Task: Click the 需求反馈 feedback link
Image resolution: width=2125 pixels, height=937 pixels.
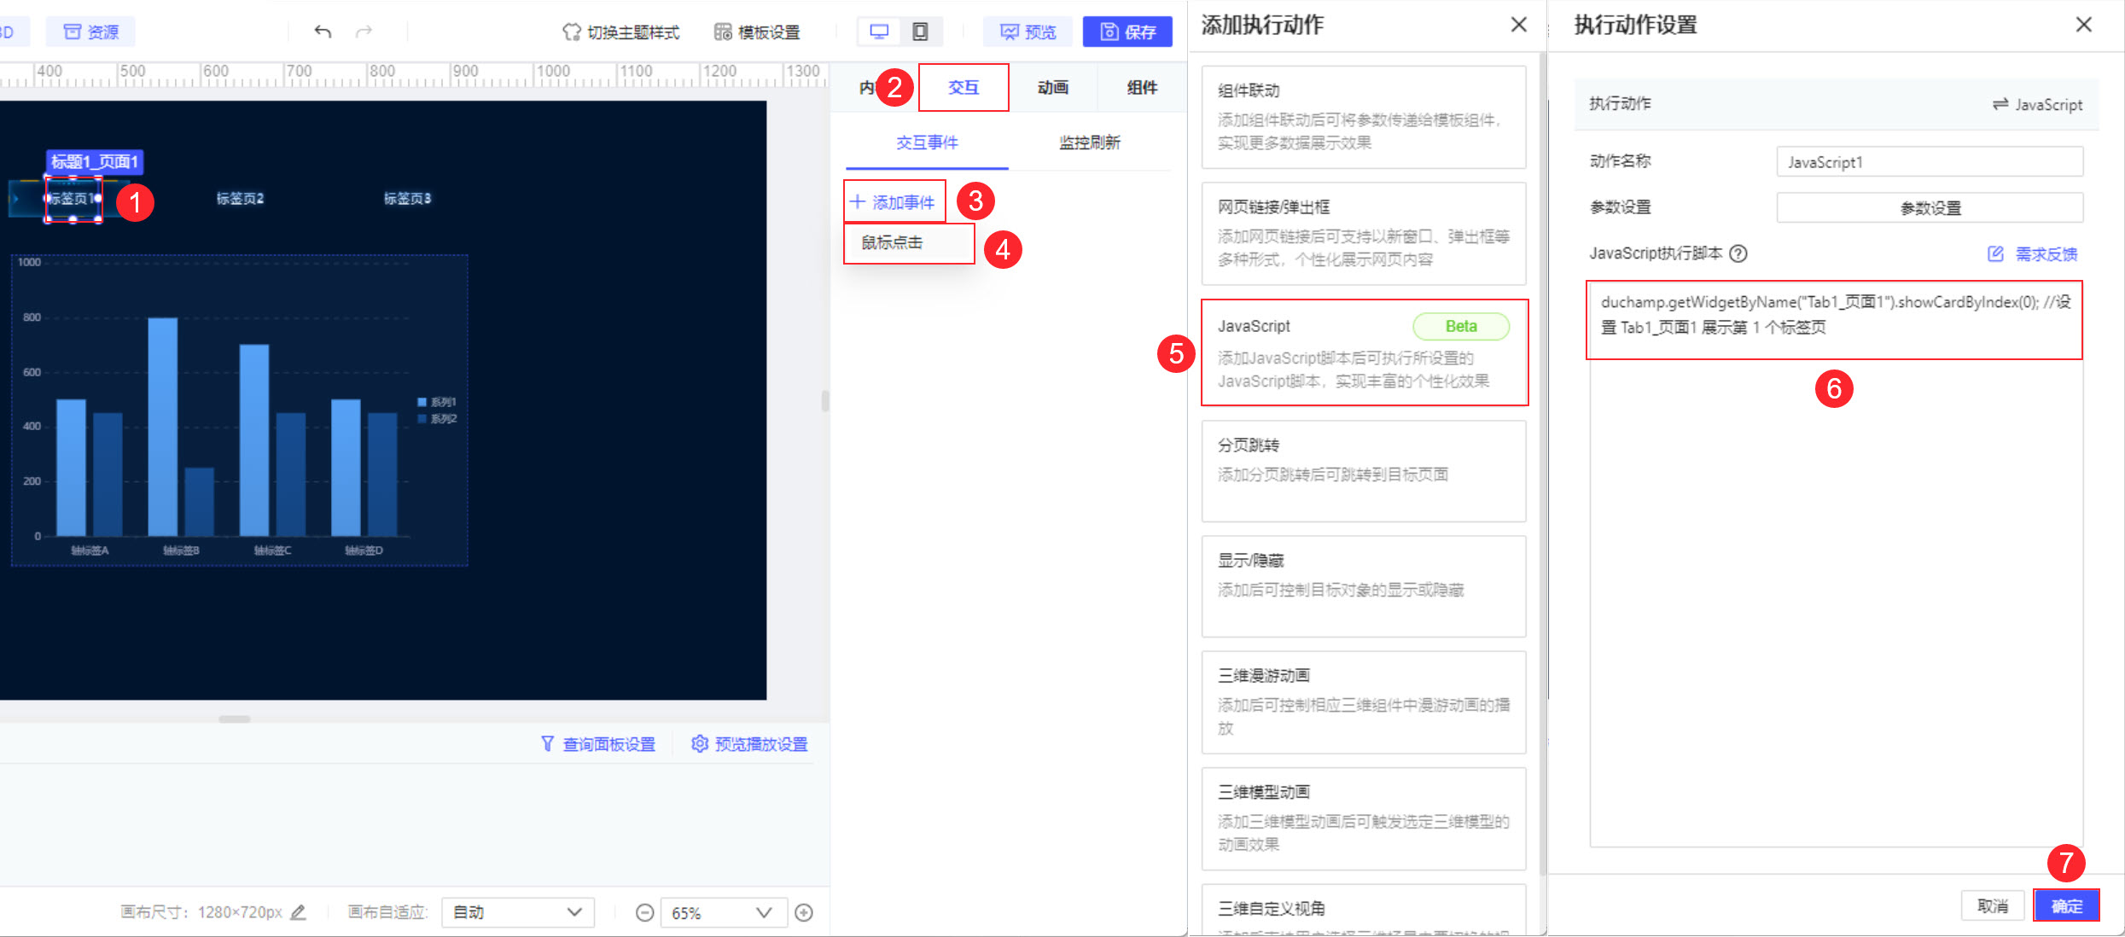Action: click(x=2045, y=254)
